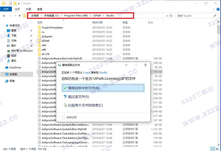Image resolution: width=221 pixels, height=151 pixels.
Task: Open quick access toolbar customize dropdown
Action: point(19,3)
